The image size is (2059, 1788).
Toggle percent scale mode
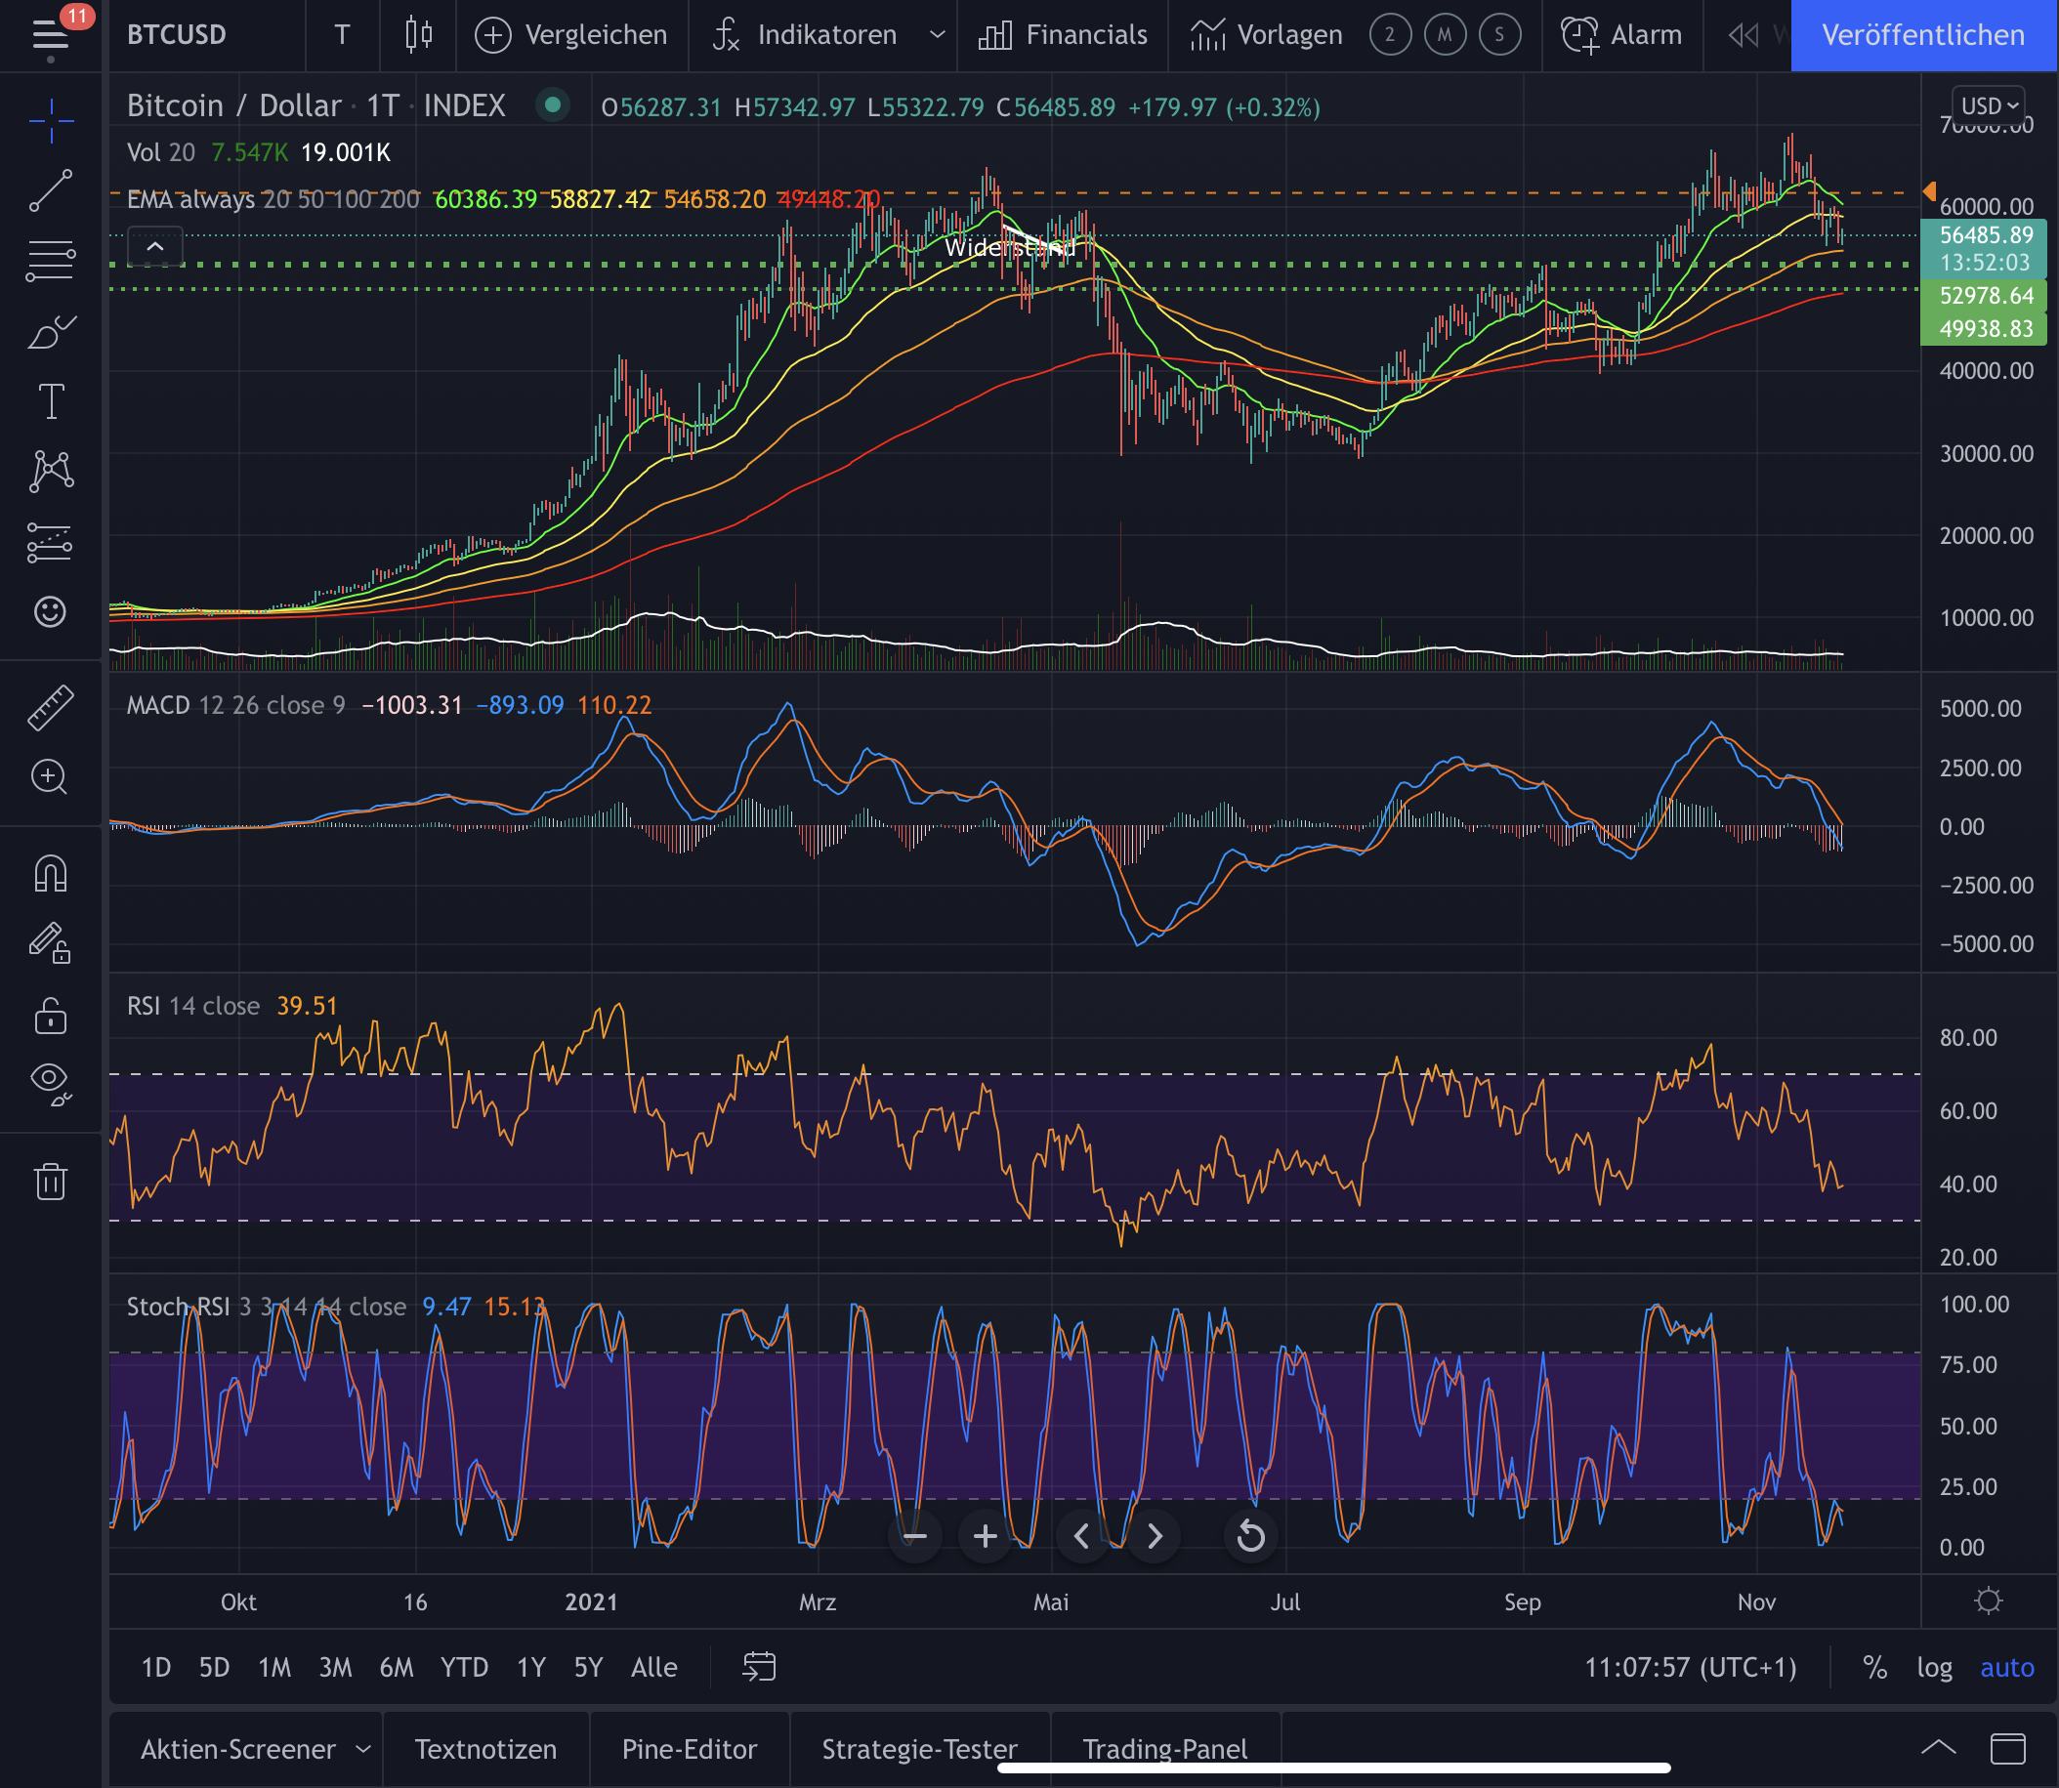[1874, 1667]
